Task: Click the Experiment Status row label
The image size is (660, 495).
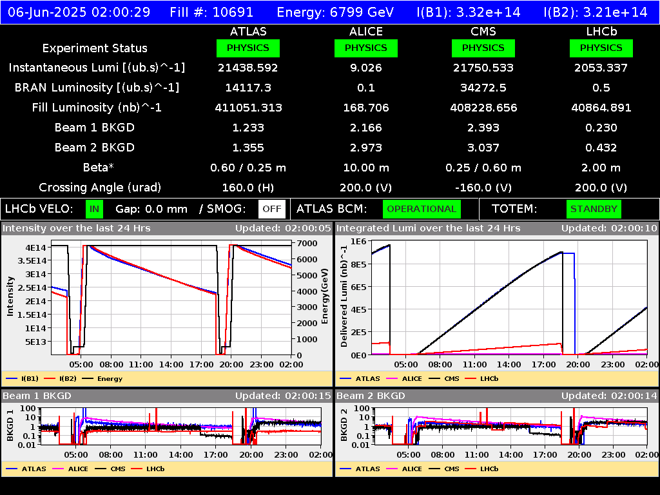Action: [95, 48]
